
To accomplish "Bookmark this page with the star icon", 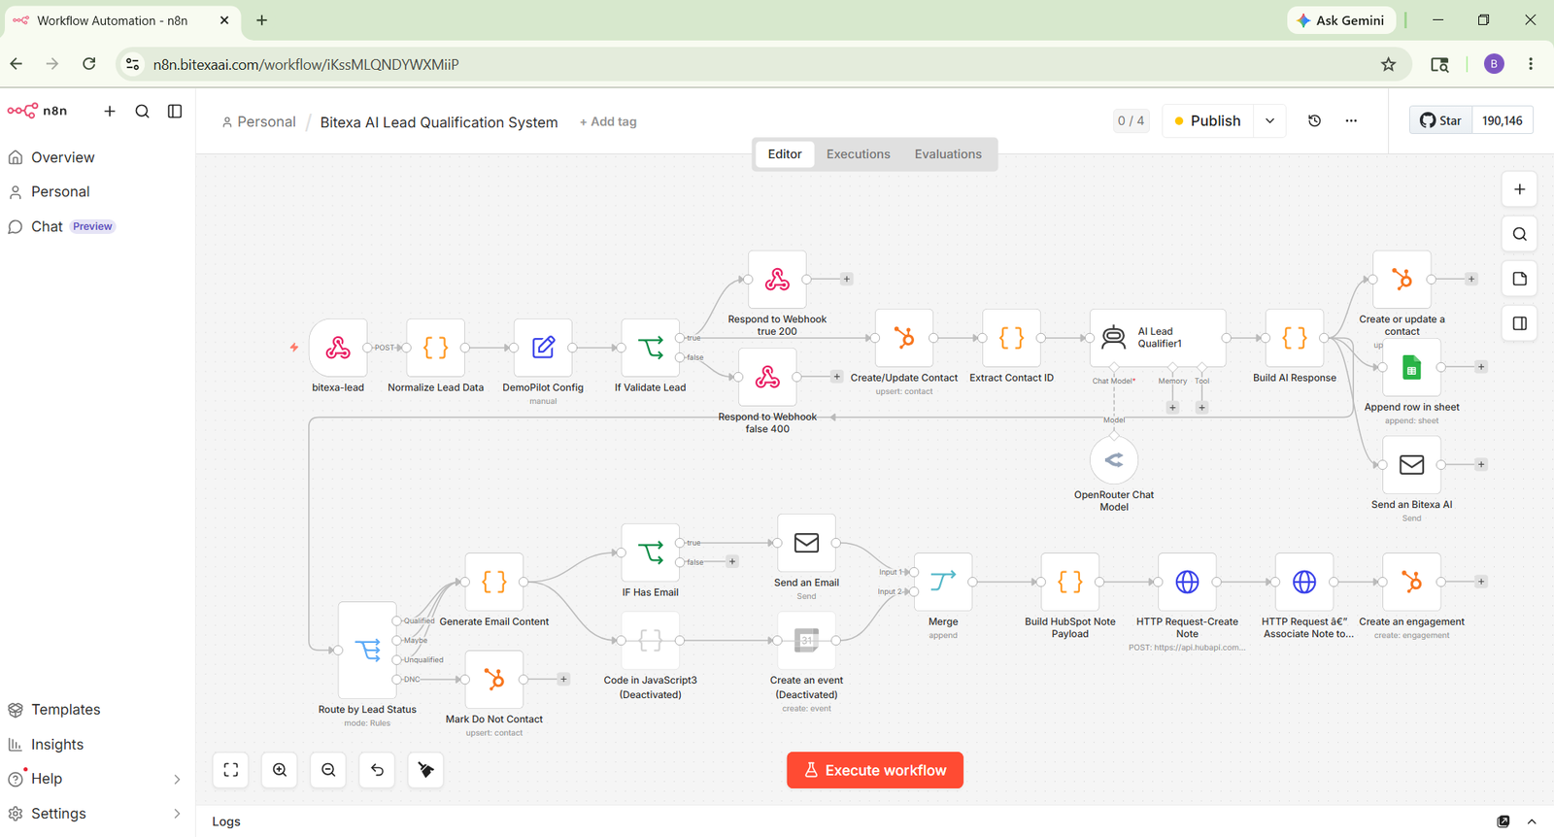I will click(x=1388, y=64).
